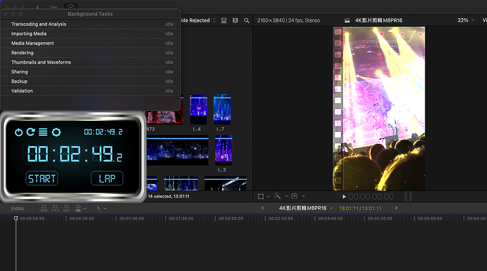The image size is (487, 271).
Task: Click the small stopwatch readout 00:02:49.2
Action: pos(103,132)
